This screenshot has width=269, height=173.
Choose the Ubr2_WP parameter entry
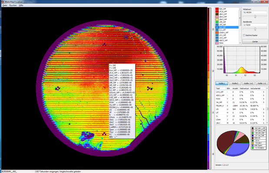224,16
